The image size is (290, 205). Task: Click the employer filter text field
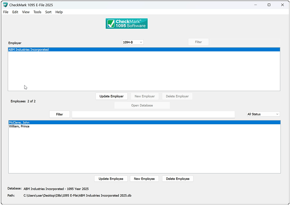coord(245,42)
